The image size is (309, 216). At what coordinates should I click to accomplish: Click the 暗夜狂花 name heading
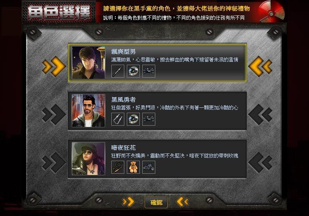coord(124,148)
